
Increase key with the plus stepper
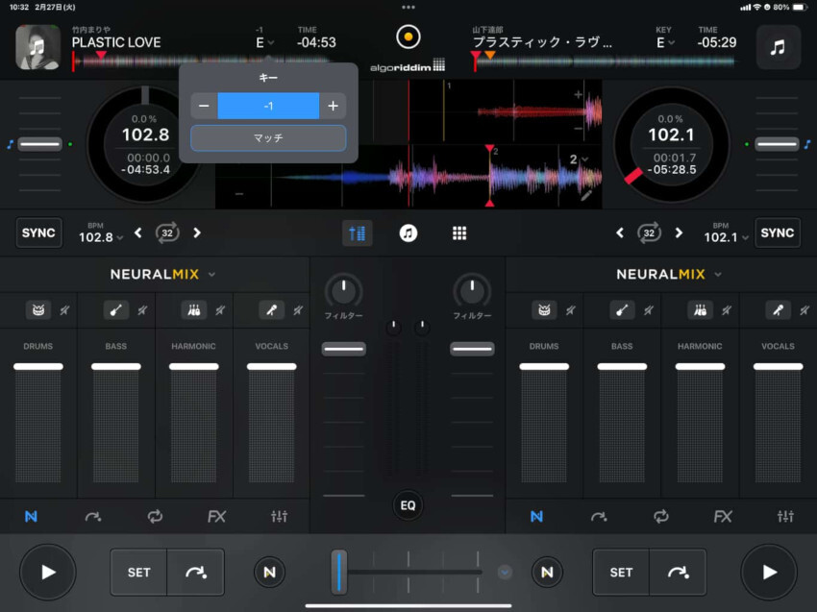(x=333, y=106)
